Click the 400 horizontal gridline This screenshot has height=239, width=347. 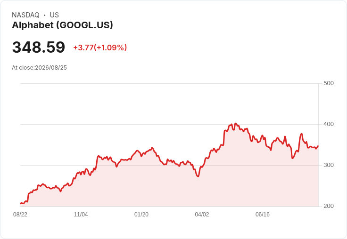pyautogui.click(x=170, y=124)
